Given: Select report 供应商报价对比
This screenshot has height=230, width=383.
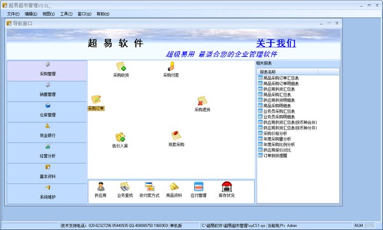Looking at the screenshot, I should [x=274, y=150].
